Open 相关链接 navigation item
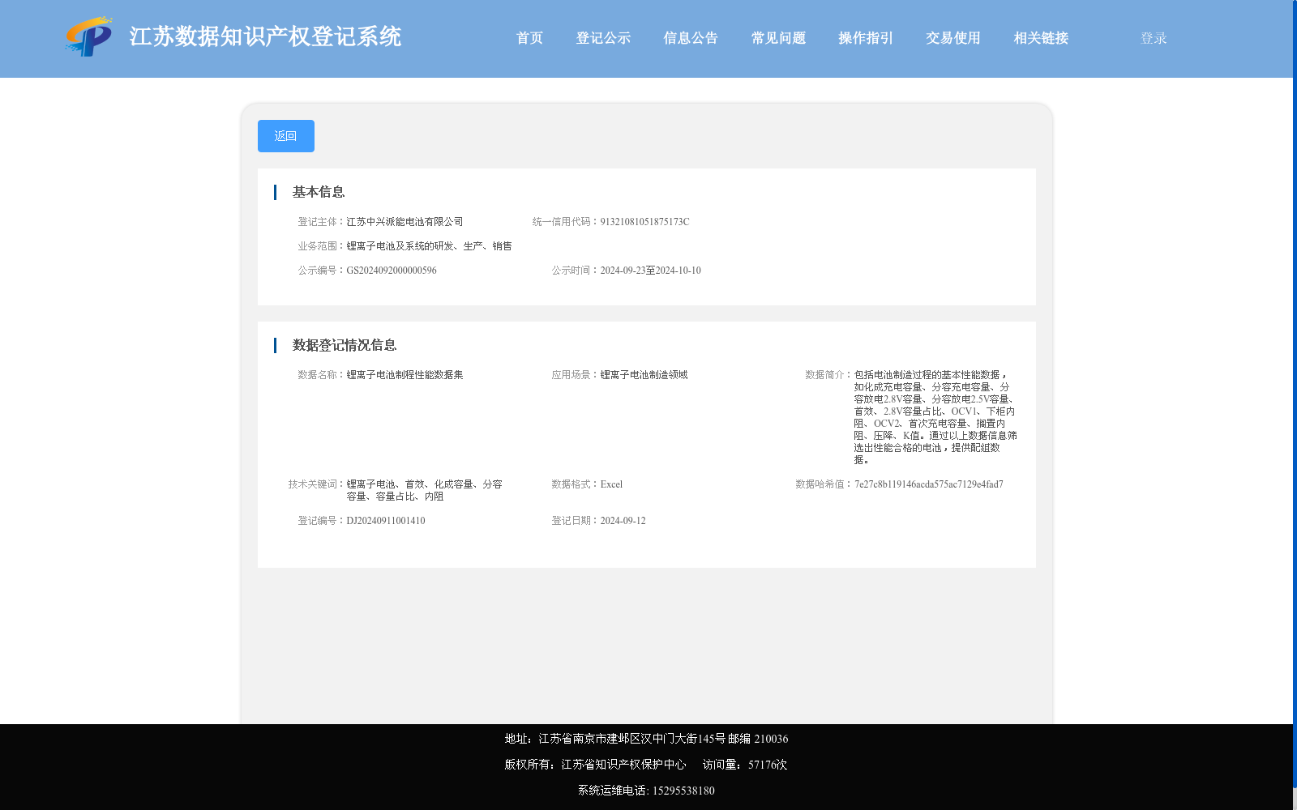This screenshot has width=1297, height=810. [1041, 38]
